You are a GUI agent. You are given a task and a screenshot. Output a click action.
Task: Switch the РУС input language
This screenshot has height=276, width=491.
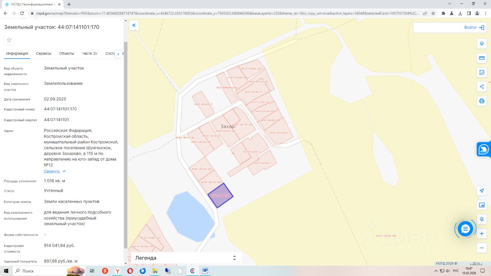tap(456, 271)
